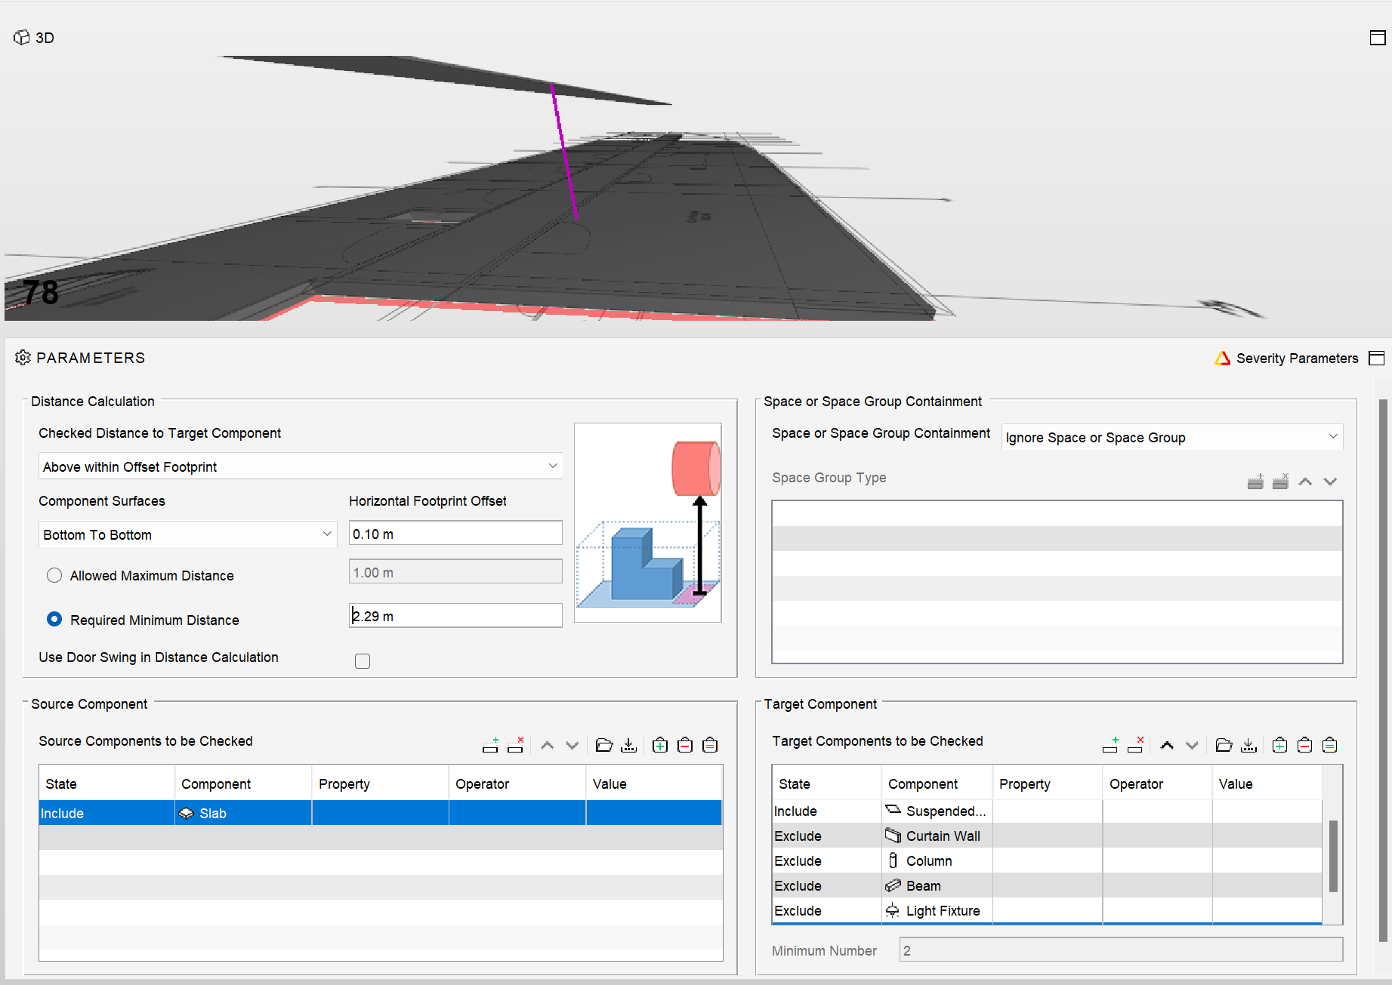
Task: Set Source Components to selection basket
Action: pos(710,745)
